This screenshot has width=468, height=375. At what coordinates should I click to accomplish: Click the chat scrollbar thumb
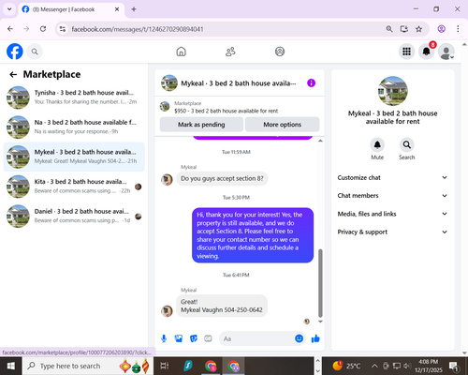click(320, 283)
